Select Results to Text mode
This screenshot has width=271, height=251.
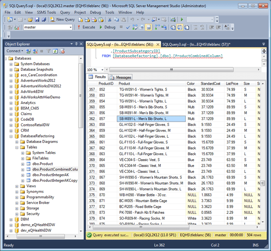tap(173, 27)
